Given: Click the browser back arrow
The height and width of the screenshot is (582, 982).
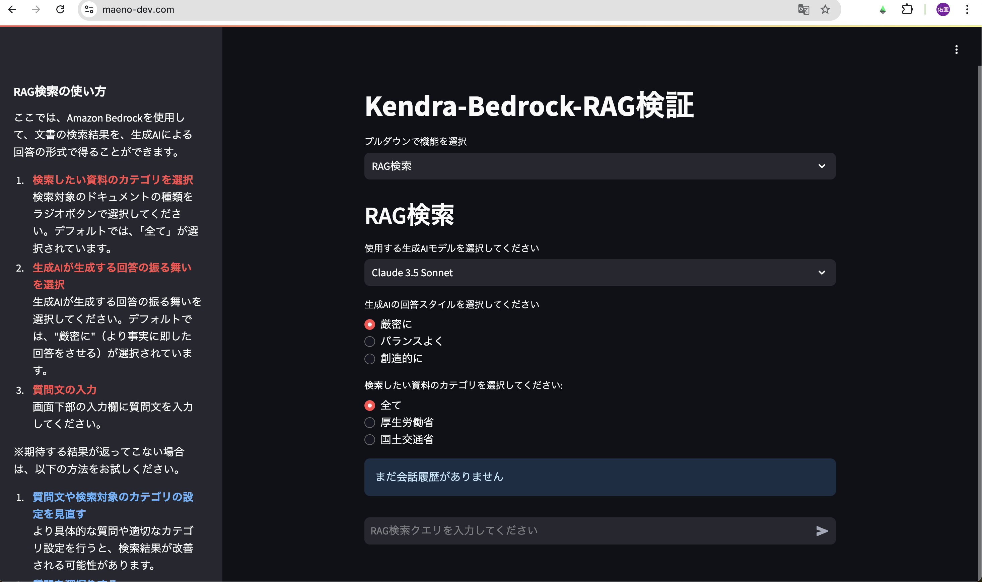Looking at the screenshot, I should coord(12,9).
